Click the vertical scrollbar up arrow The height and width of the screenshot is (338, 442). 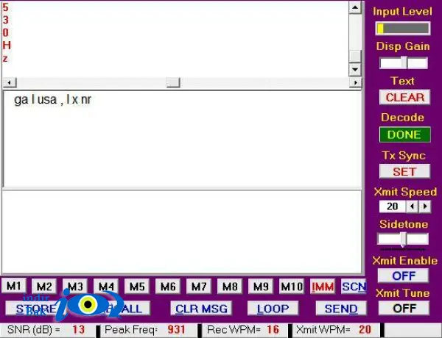pyautogui.click(x=355, y=7)
